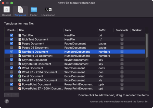Check Executable for Word Document row

pos(122,68)
